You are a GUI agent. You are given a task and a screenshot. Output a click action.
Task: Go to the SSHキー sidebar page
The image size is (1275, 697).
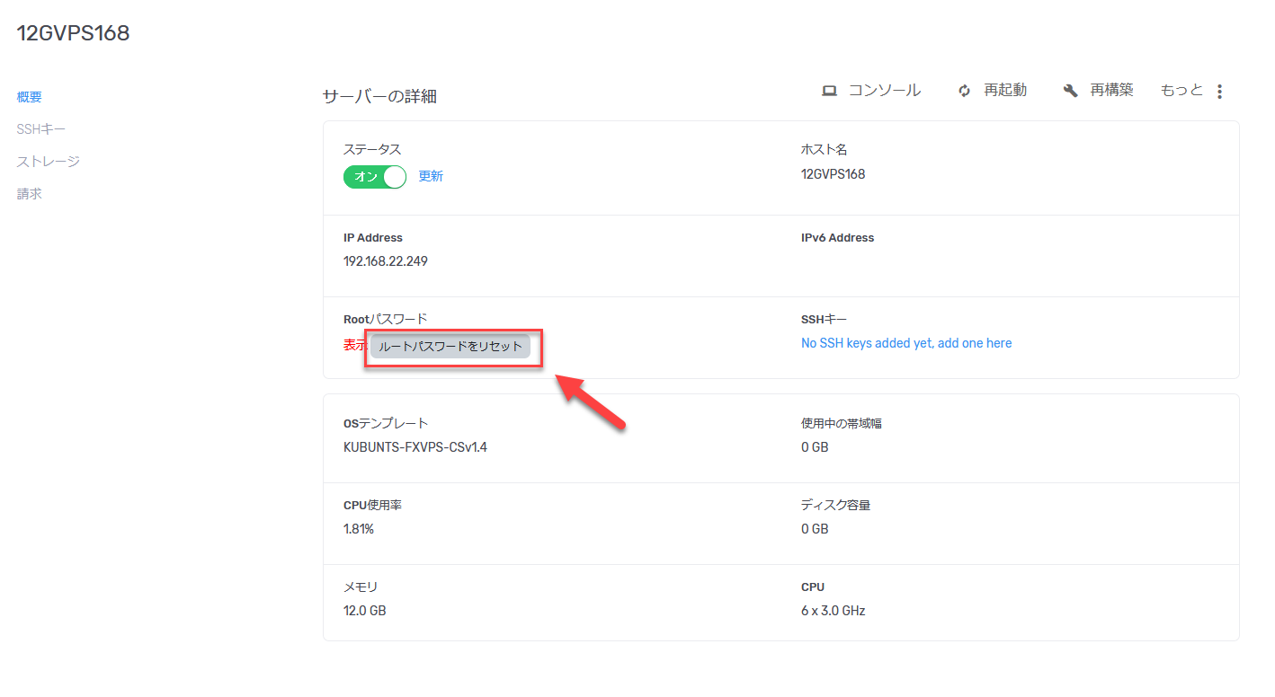tap(40, 128)
